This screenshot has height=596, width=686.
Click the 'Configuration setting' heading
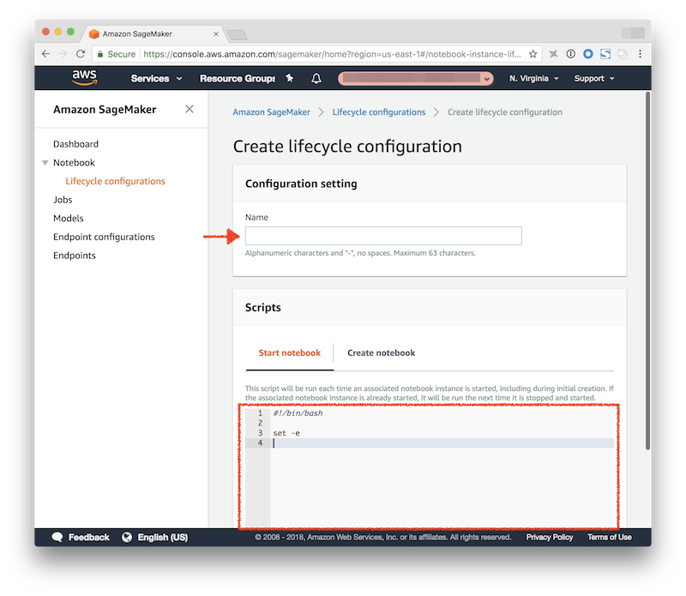click(301, 184)
